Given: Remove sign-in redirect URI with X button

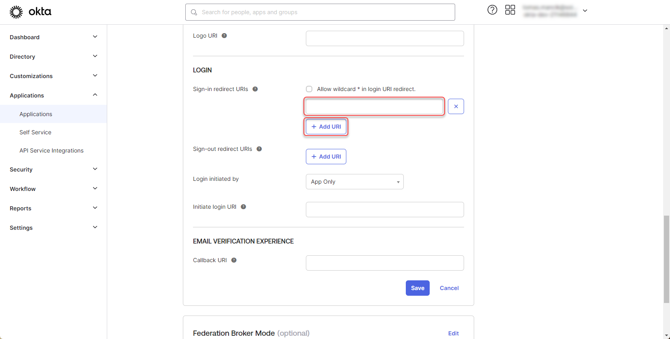Looking at the screenshot, I should click(x=456, y=106).
